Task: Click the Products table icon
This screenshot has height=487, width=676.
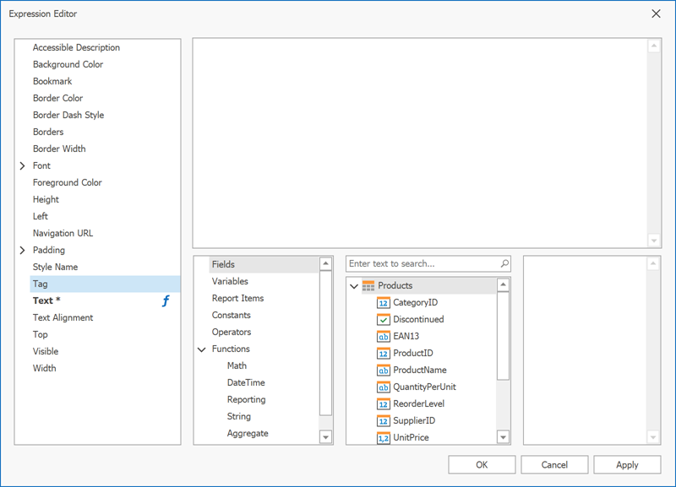Action: (x=368, y=285)
